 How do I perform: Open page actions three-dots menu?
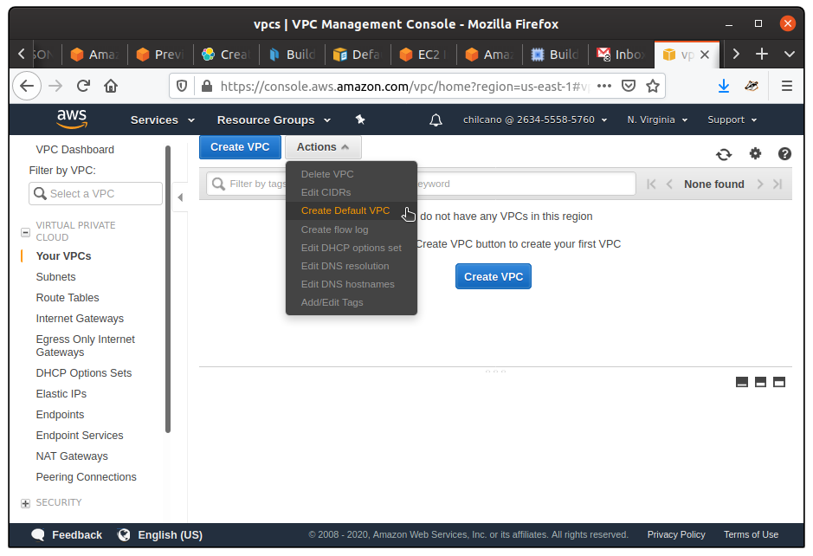[x=604, y=86]
